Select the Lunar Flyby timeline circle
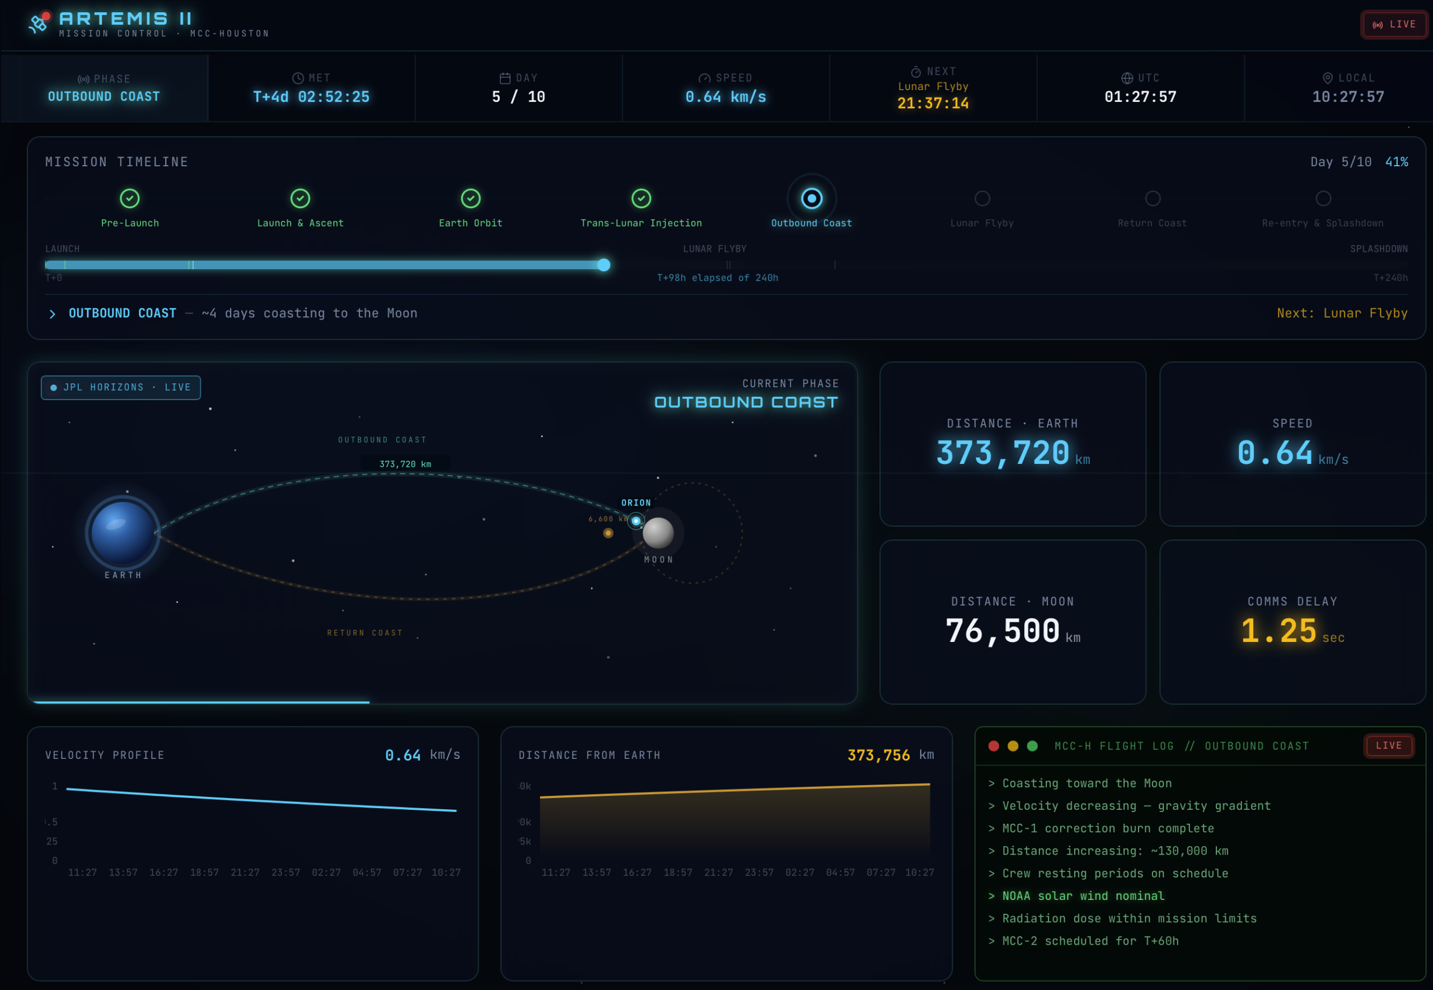Image resolution: width=1433 pixels, height=990 pixels. [982, 199]
